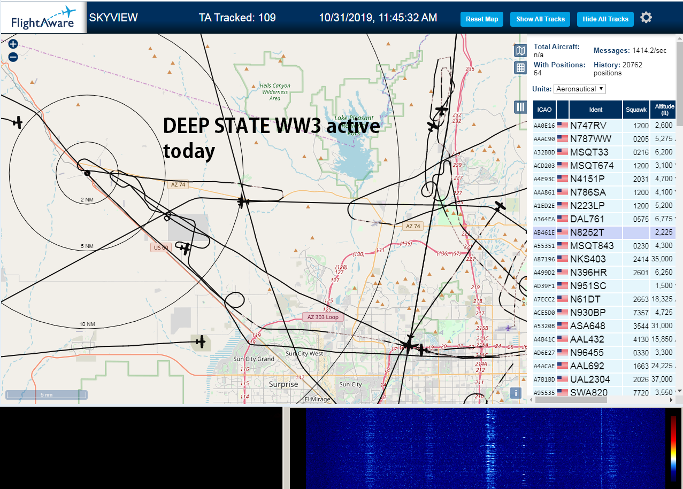The width and height of the screenshot is (683, 489).
Task: Zoom out the map with minus button
Action: coord(13,57)
